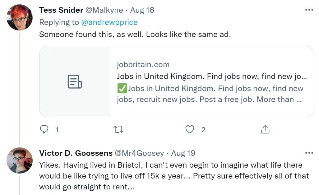Open Victor D. Goossens' profile picture
This screenshot has height=195, width=319.
click(19, 160)
